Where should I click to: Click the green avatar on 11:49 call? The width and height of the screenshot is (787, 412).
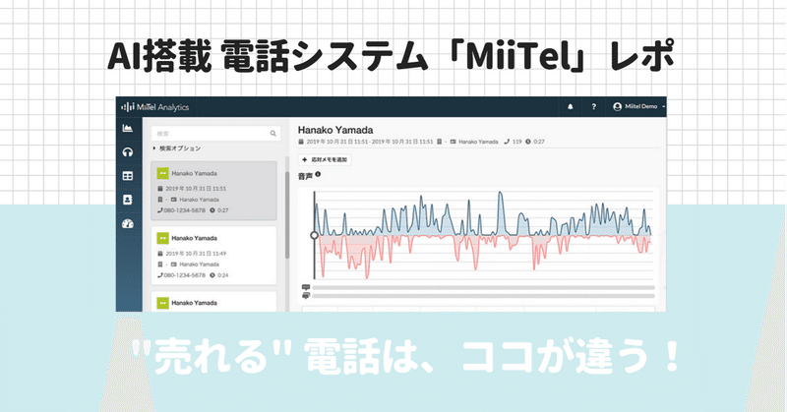162,238
